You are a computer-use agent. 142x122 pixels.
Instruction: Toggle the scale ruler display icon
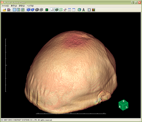point(52,10)
